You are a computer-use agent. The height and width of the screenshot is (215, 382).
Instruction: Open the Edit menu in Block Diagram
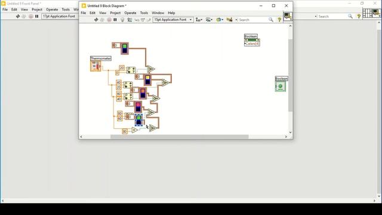pos(93,13)
